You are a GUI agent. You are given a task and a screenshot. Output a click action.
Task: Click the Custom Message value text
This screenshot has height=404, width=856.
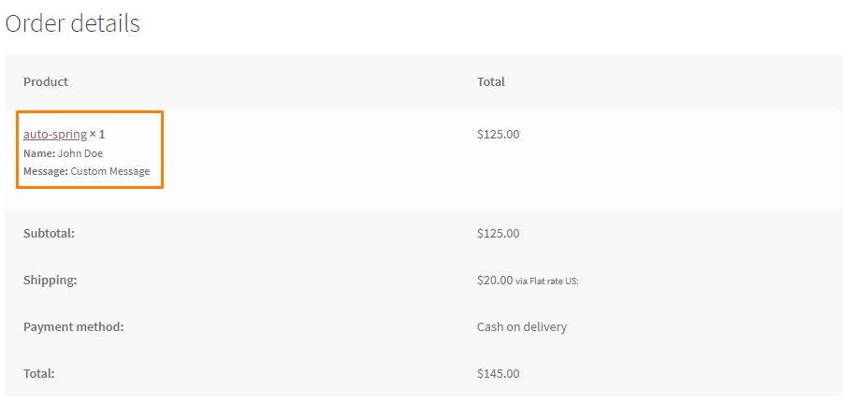point(110,171)
